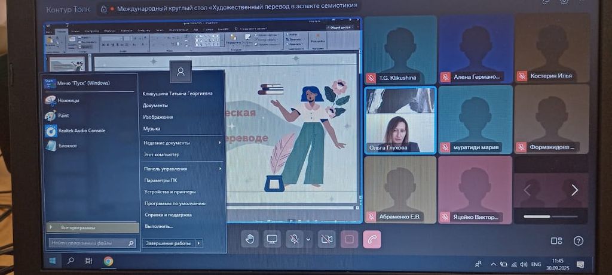Select Устройства и принтеры entry
This screenshot has width=612, height=275.
point(170,192)
